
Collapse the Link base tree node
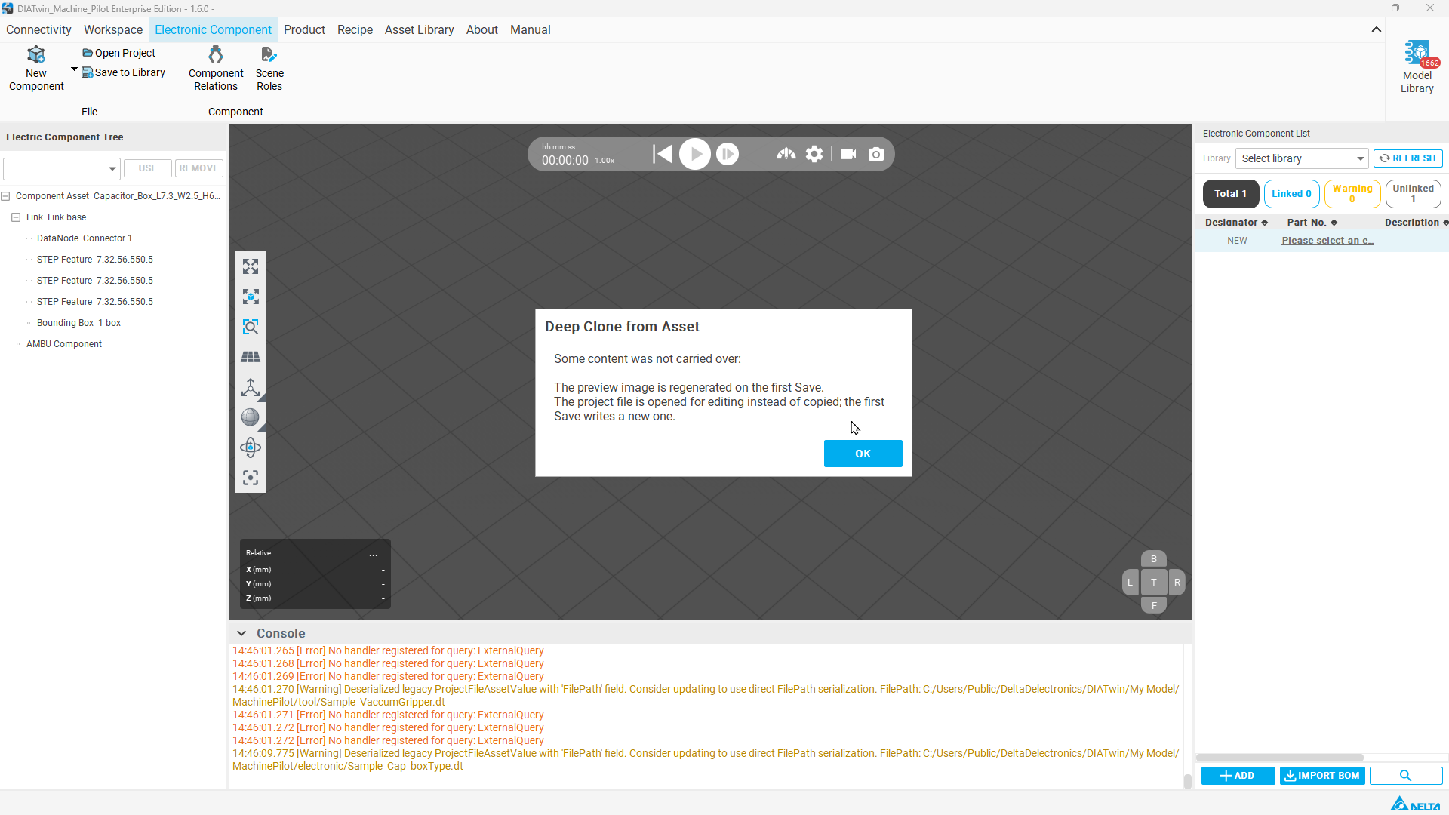(x=16, y=217)
